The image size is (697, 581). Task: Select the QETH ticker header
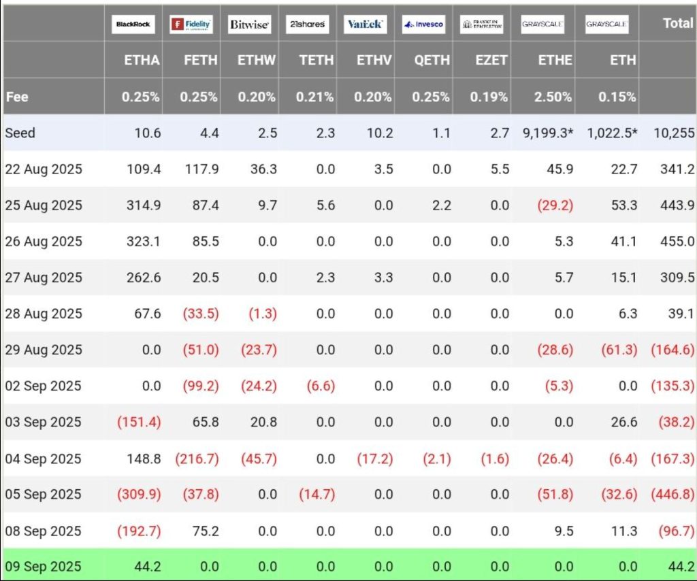point(432,60)
